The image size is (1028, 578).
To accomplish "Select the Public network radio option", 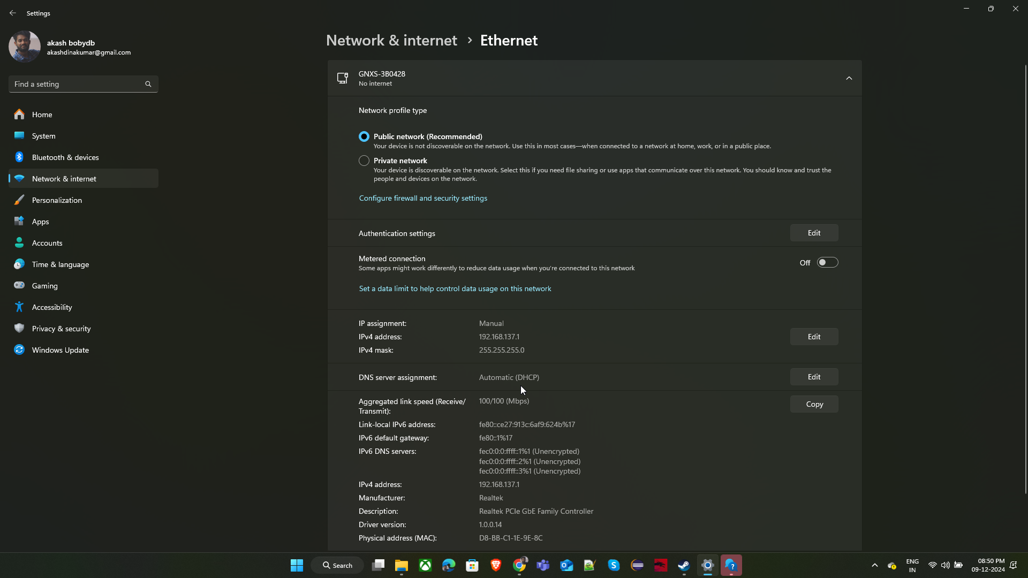I will (x=364, y=136).
